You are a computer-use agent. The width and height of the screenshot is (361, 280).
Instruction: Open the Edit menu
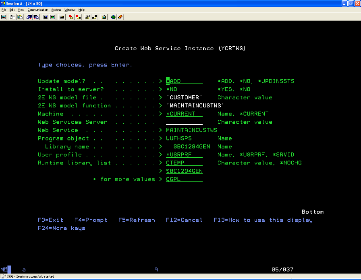12,10
